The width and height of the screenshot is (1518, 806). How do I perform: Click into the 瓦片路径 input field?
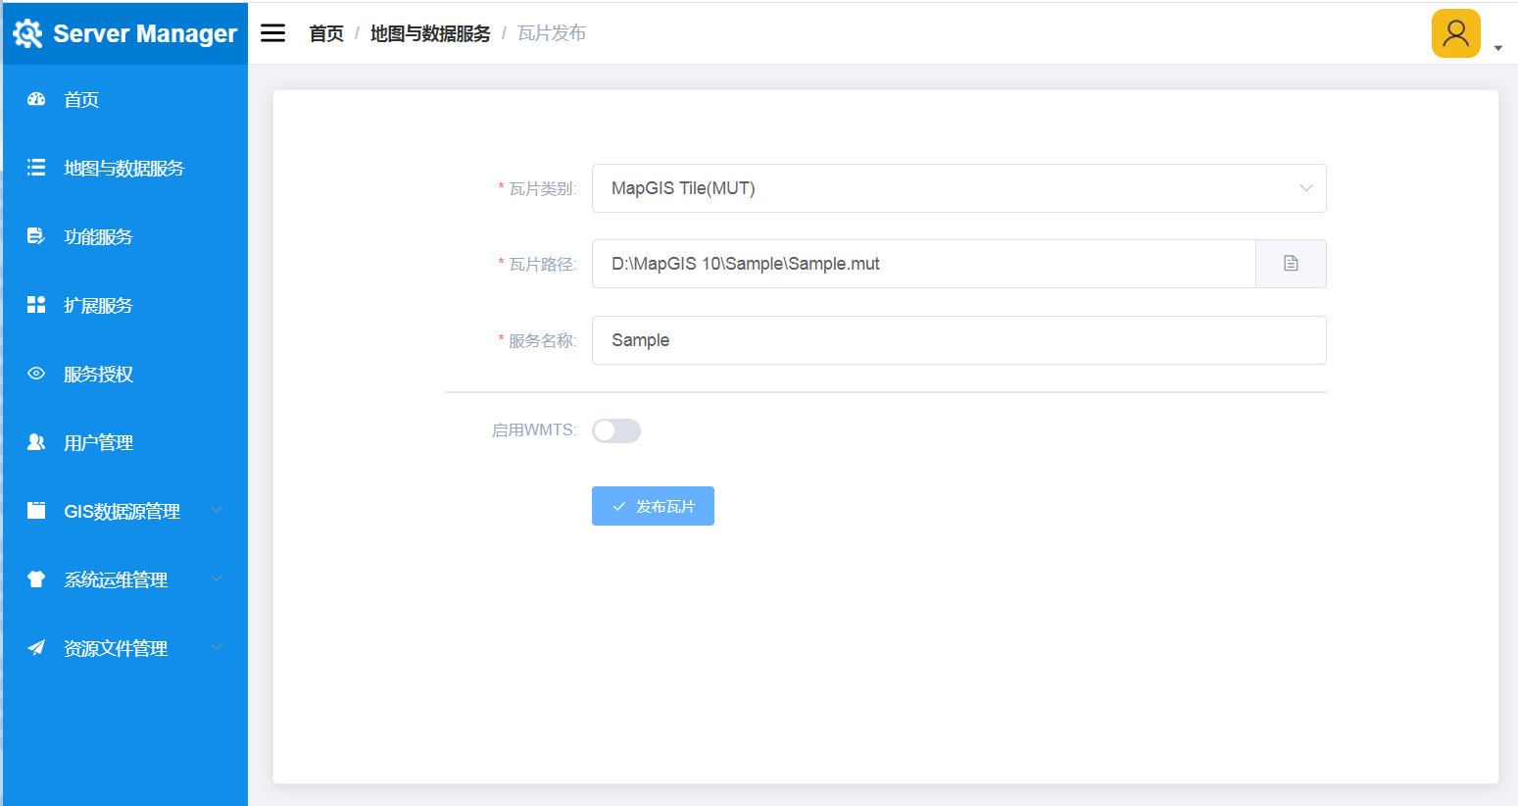923,264
